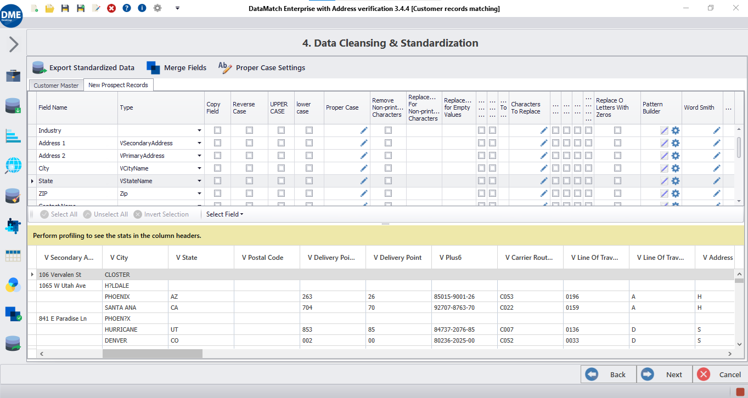This screenshot has width=748, height=398.
Task: Open data cleansing database brush icon
Action: [x=13, y=196]
